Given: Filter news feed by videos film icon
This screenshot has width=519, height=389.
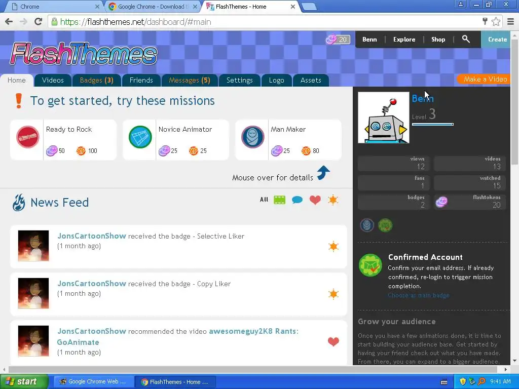Looking at the screenshot, I should pyautogui.click(x=279, y=200).
